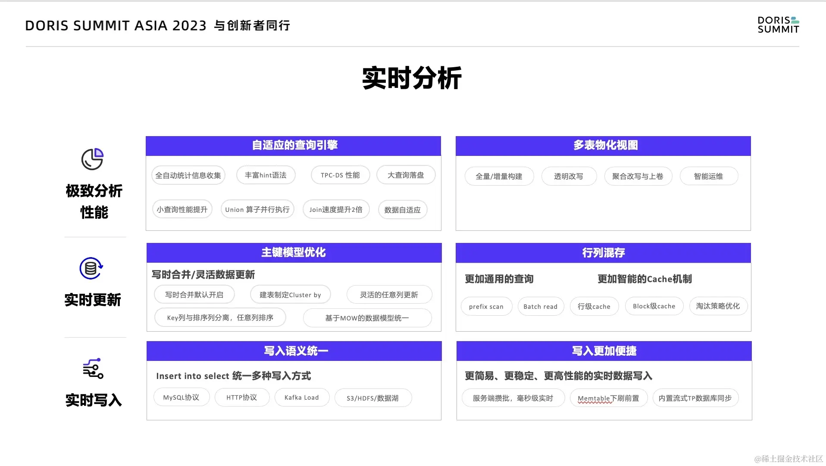Viewport: 826px width, 466px height.
Task: Click the 聚合改写与上卷 pill
Action: pyautogui.click(x=638, y=176)
